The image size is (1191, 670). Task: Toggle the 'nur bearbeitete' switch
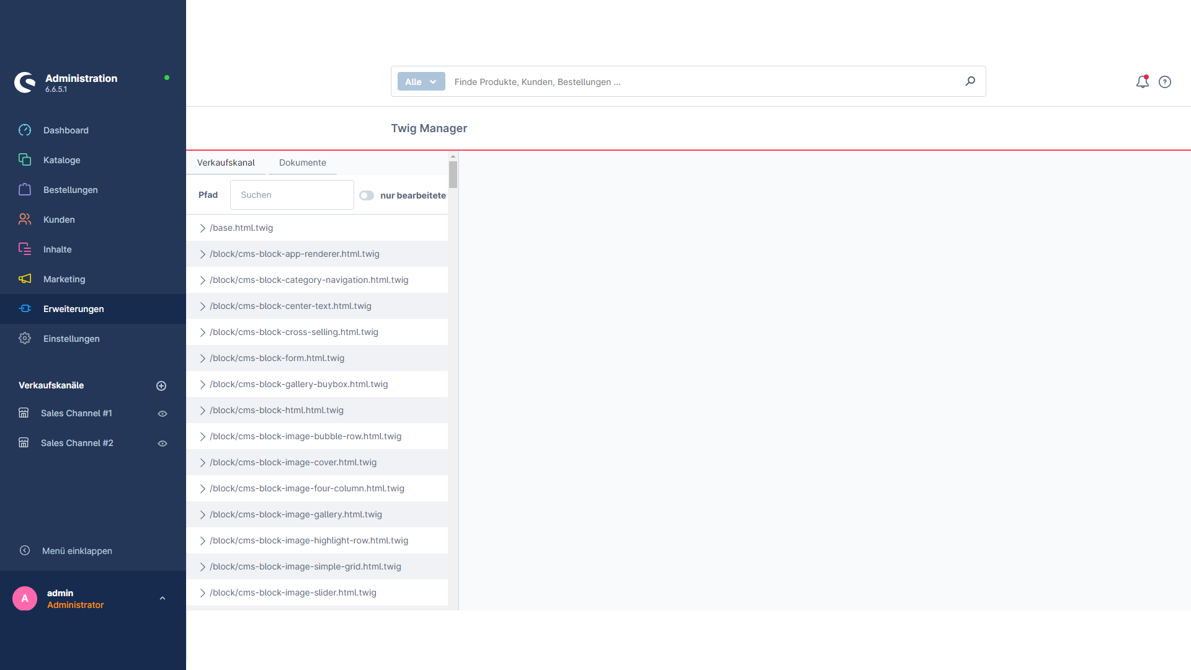365,195
